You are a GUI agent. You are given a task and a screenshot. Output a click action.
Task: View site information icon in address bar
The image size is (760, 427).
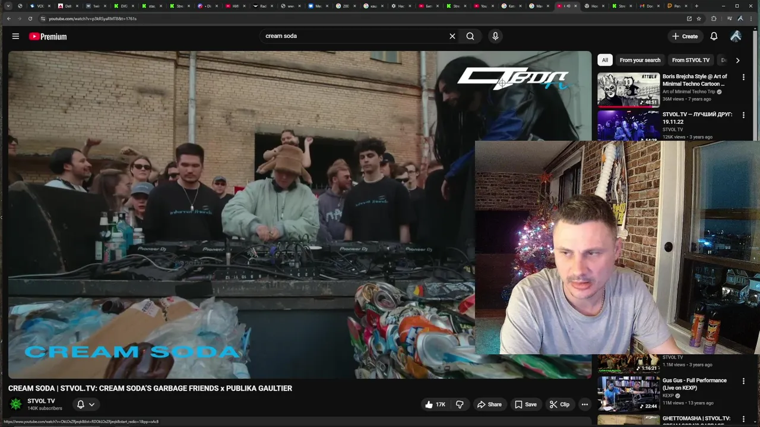[43, 18]
